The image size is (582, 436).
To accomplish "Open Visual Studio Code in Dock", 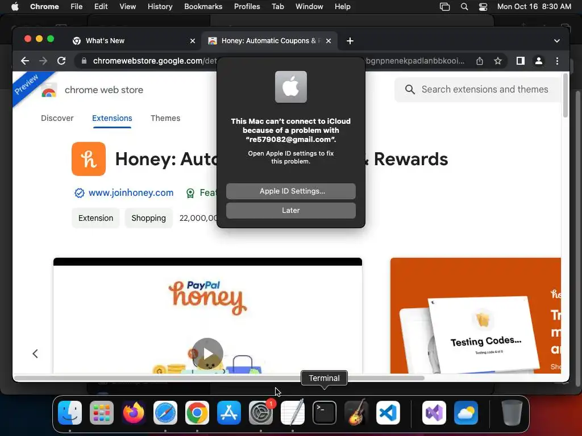I will 388,413.
